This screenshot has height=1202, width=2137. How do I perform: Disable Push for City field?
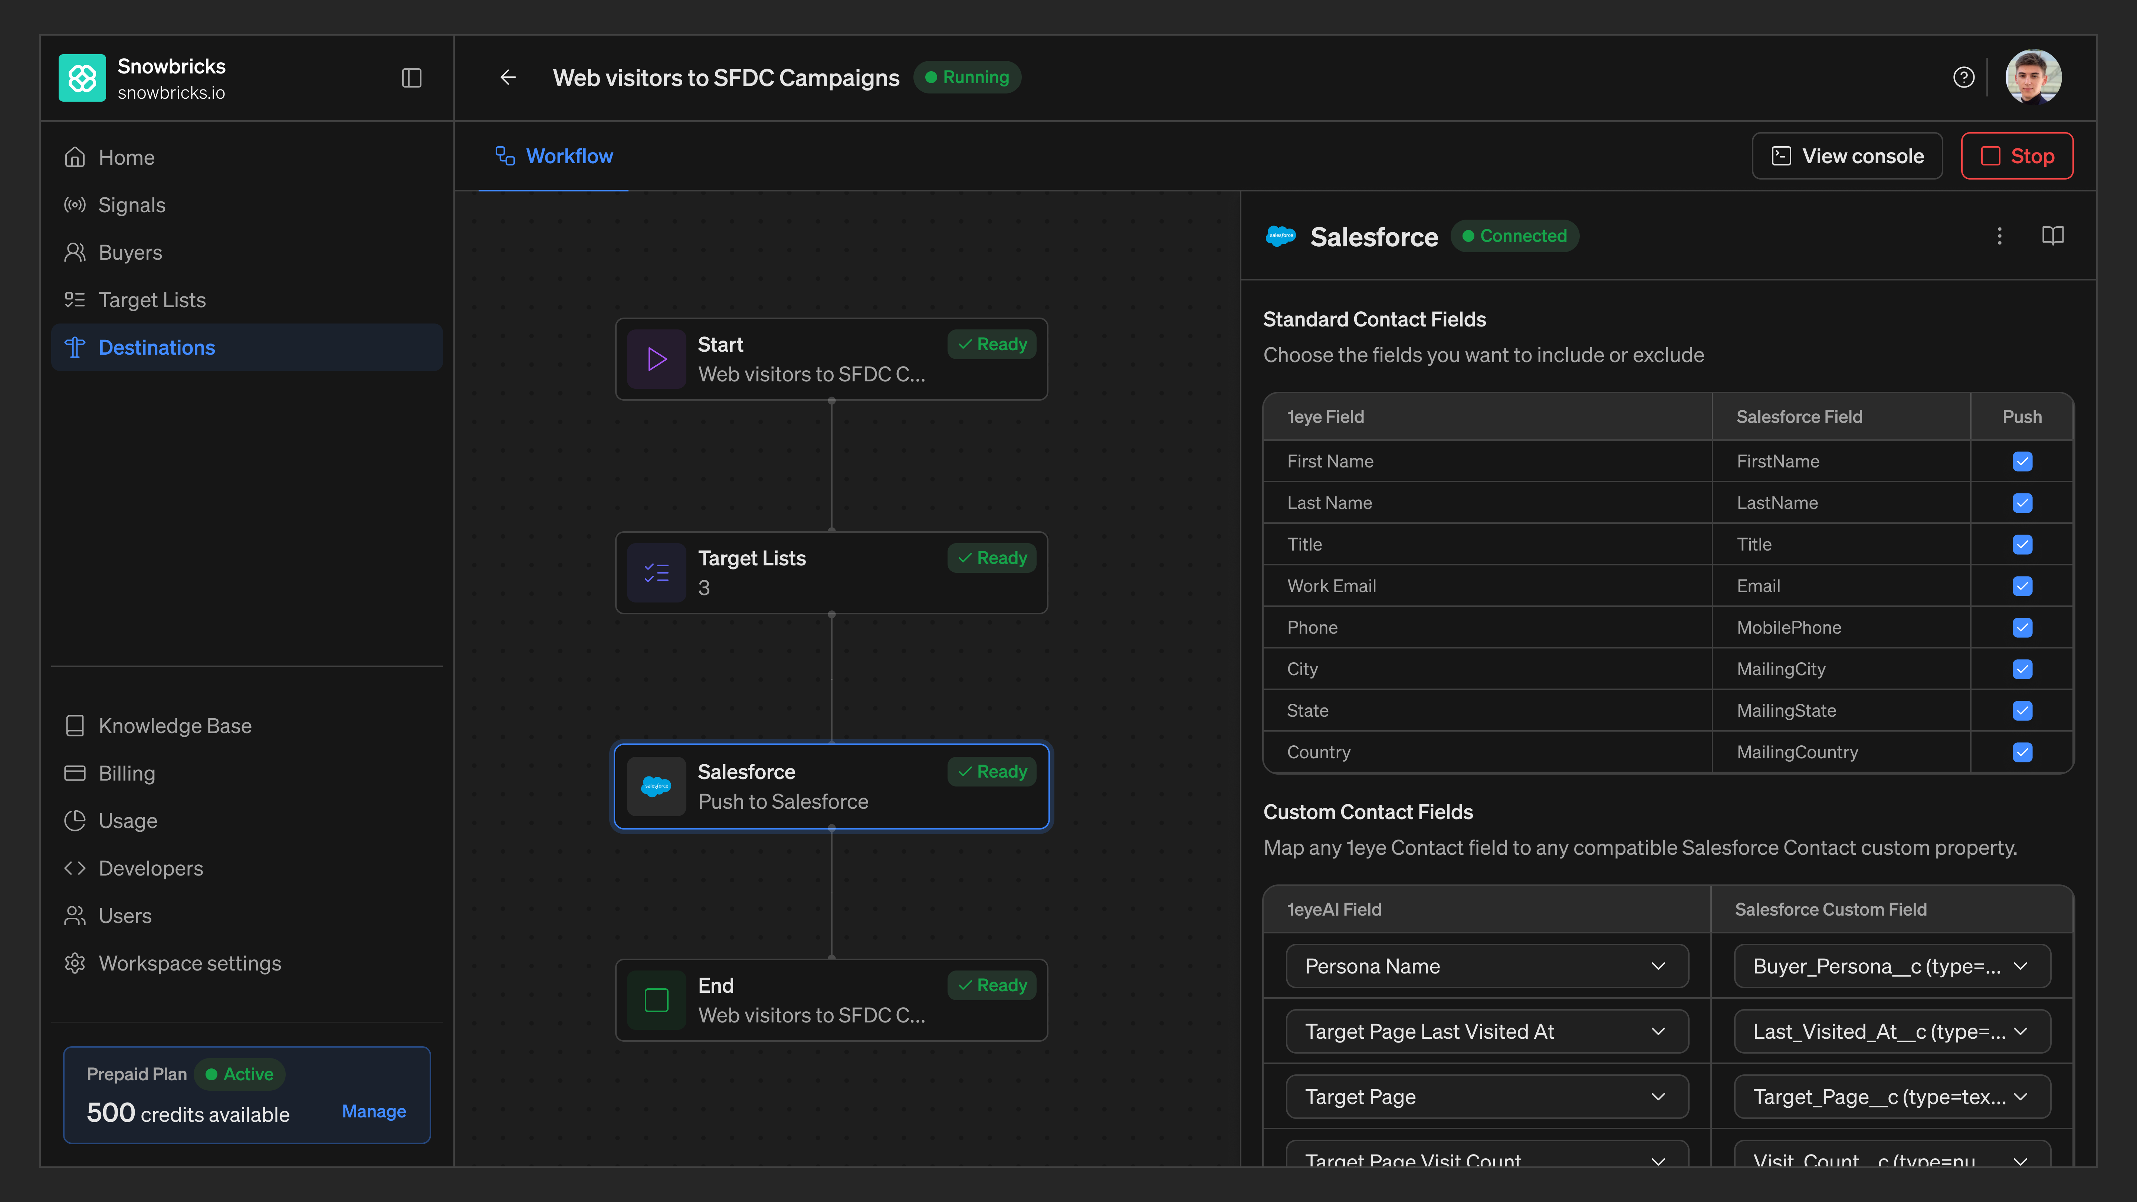tap(2022, 669)
